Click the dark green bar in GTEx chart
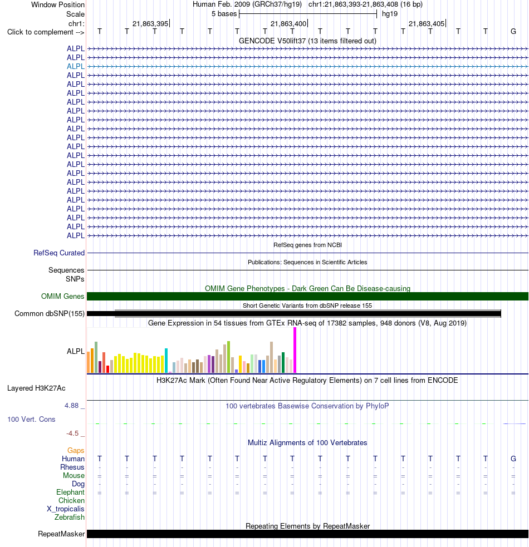 pyautogui.click(x=283, y=363)
